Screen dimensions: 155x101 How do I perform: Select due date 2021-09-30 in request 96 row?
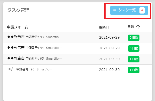click(109, 70)
